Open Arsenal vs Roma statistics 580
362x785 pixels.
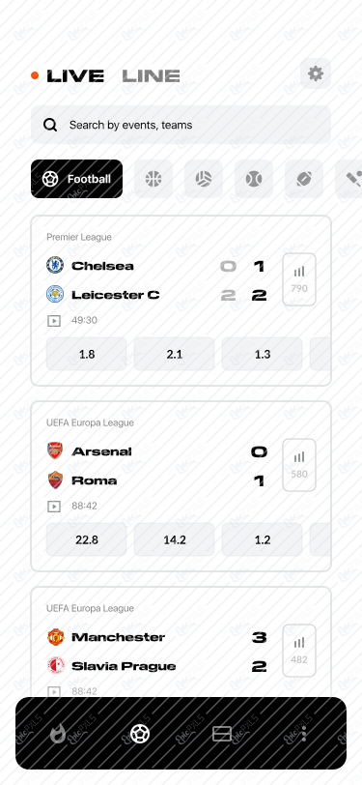tap(299, 465)
